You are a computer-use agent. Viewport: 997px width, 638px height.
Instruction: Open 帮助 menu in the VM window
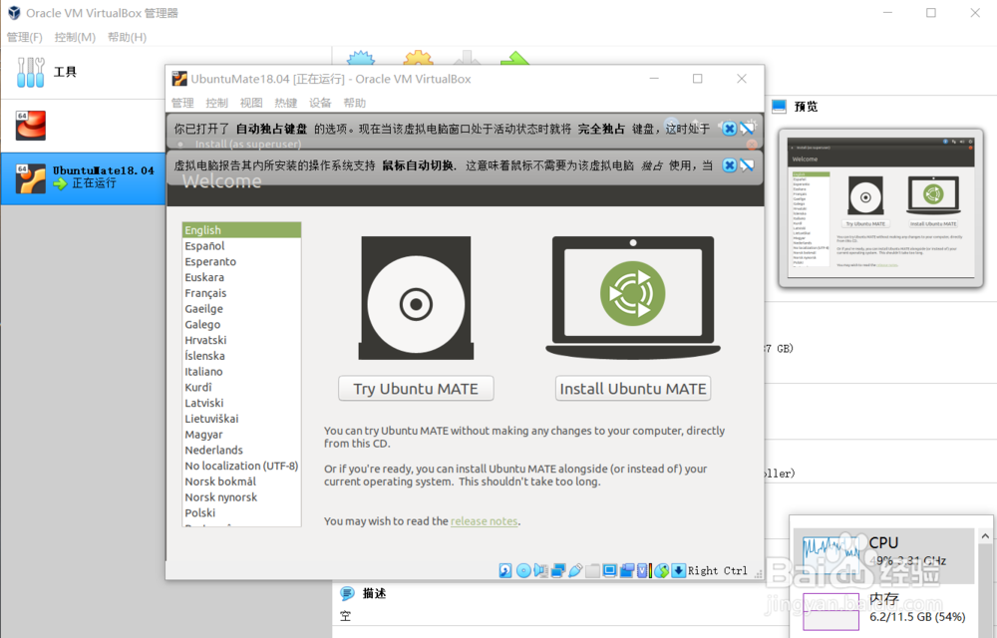pos(355,103)
